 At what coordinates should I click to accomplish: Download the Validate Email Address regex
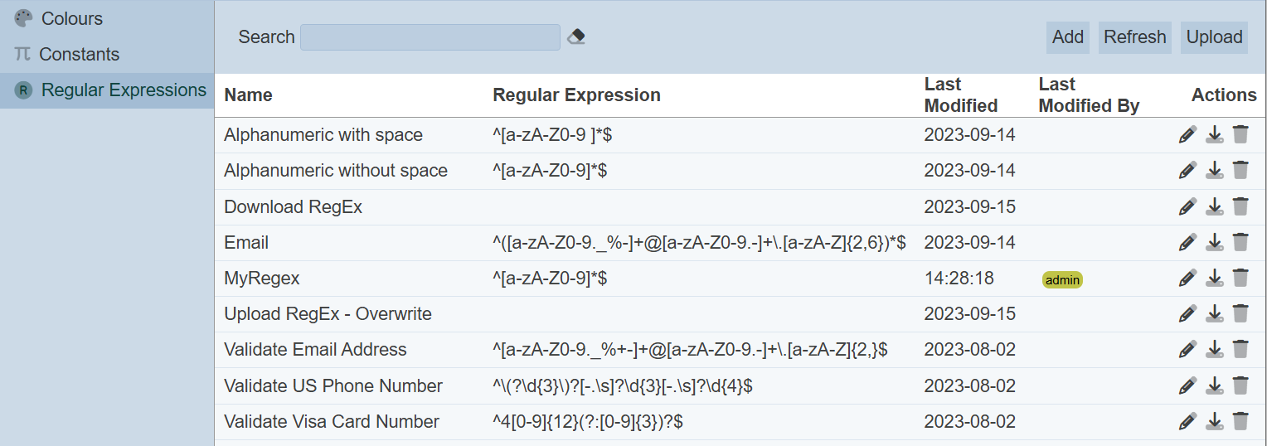click(1214, 349)
